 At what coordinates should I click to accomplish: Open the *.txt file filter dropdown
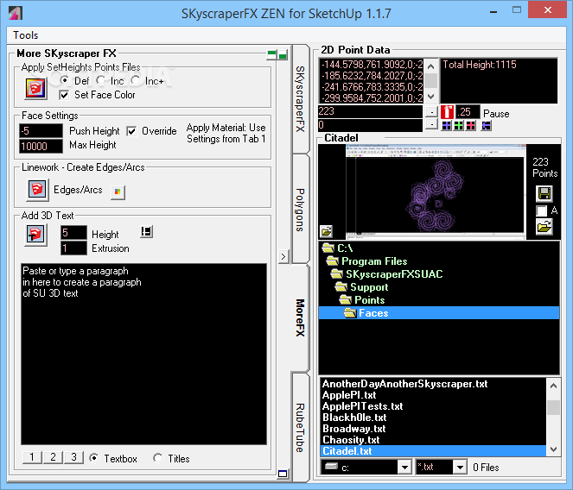[x=460, y=468]
